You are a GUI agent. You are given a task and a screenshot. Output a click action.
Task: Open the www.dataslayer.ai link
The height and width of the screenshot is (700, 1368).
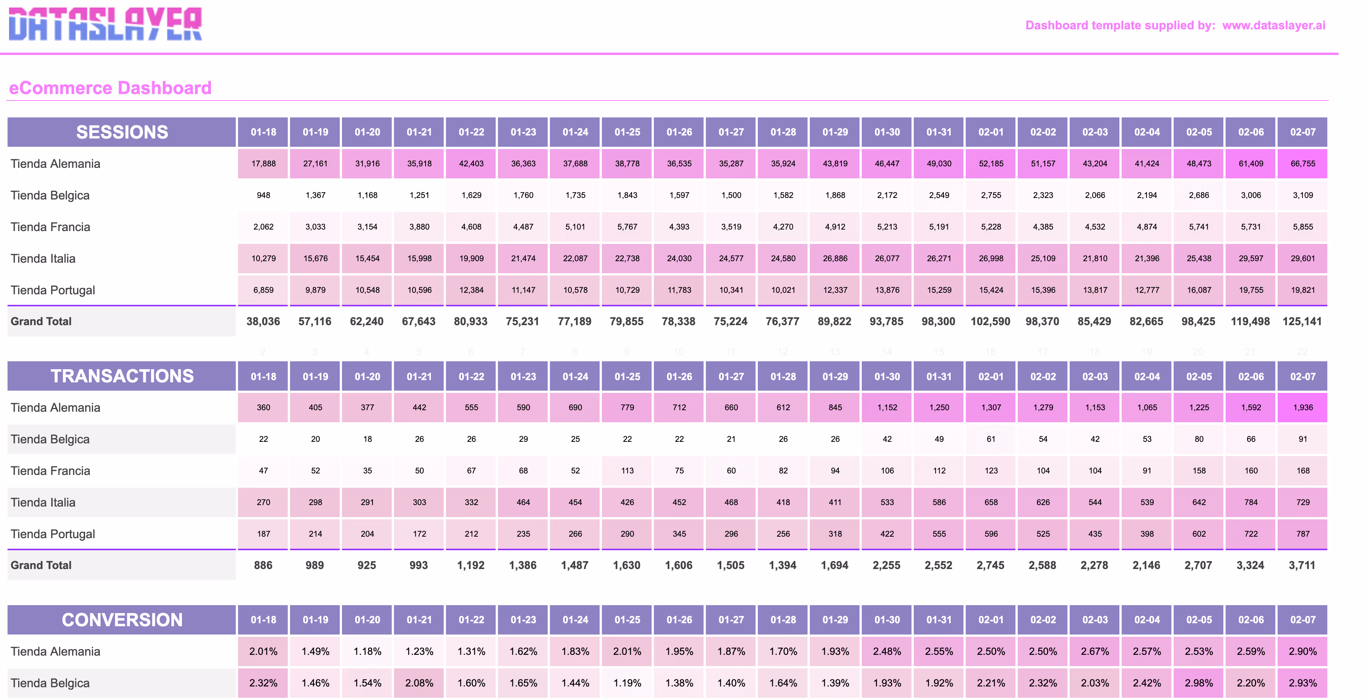(x=1273, y=26)
